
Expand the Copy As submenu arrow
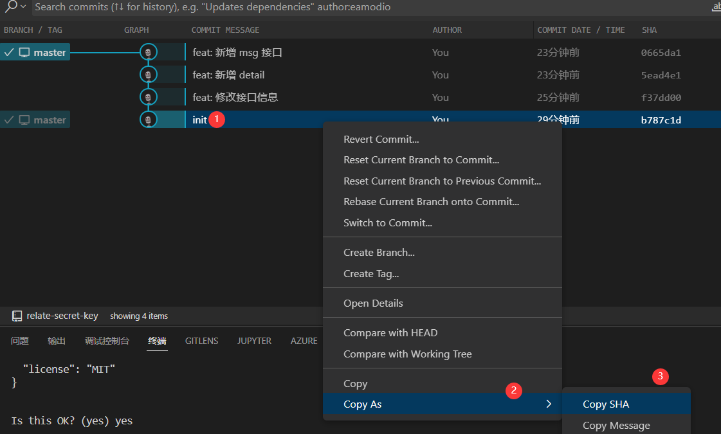[549, 404]
